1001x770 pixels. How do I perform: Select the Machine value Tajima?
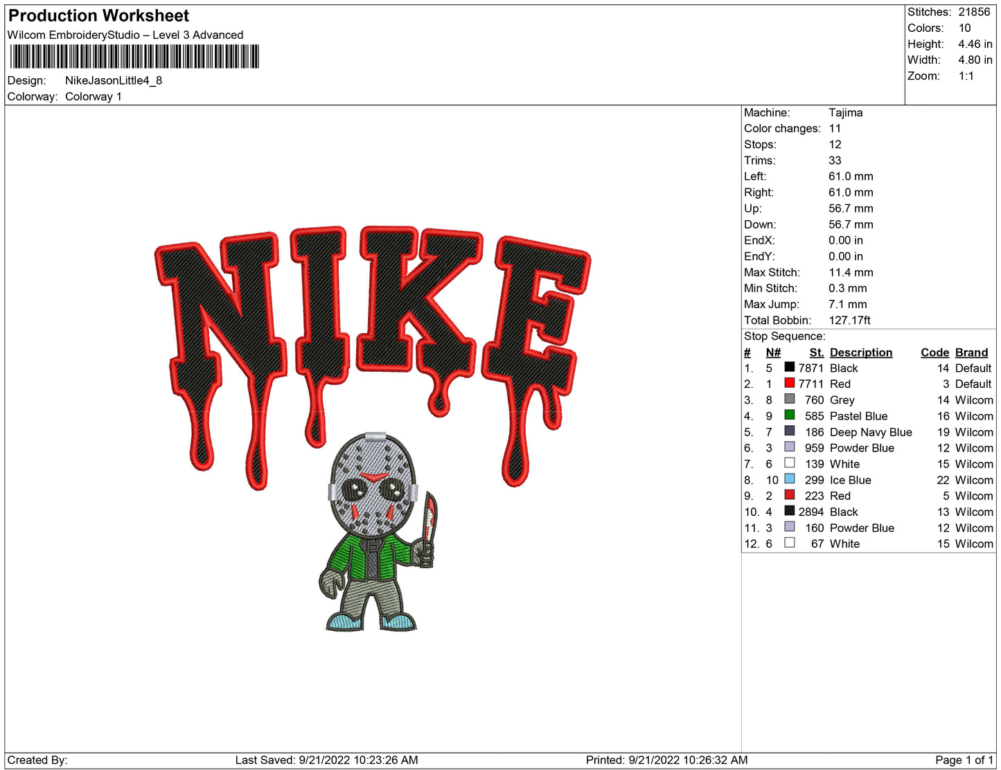click(x=846, y=112)
